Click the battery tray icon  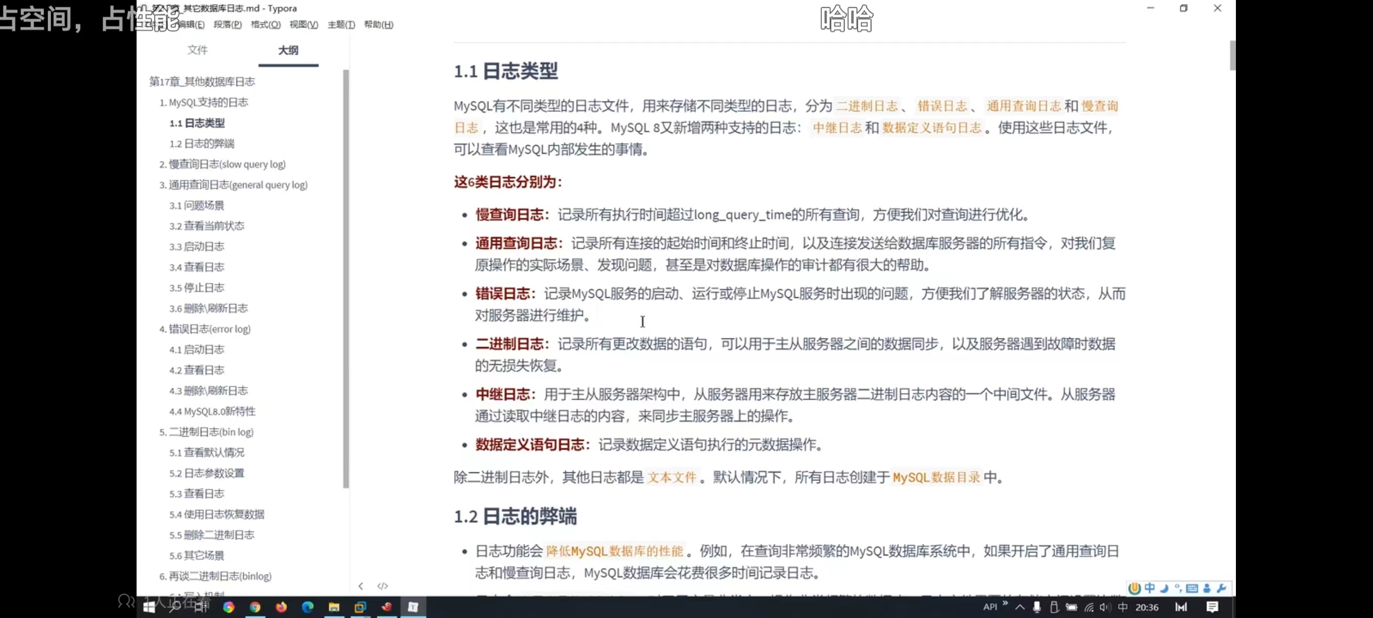(x=1071, y=607)
